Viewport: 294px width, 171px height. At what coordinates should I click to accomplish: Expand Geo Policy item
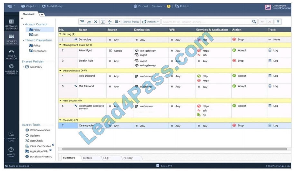coord(24,67)
